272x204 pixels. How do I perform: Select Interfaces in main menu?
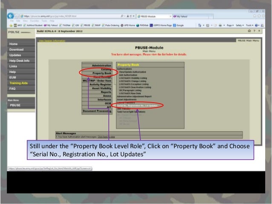(x=97, y=100)
